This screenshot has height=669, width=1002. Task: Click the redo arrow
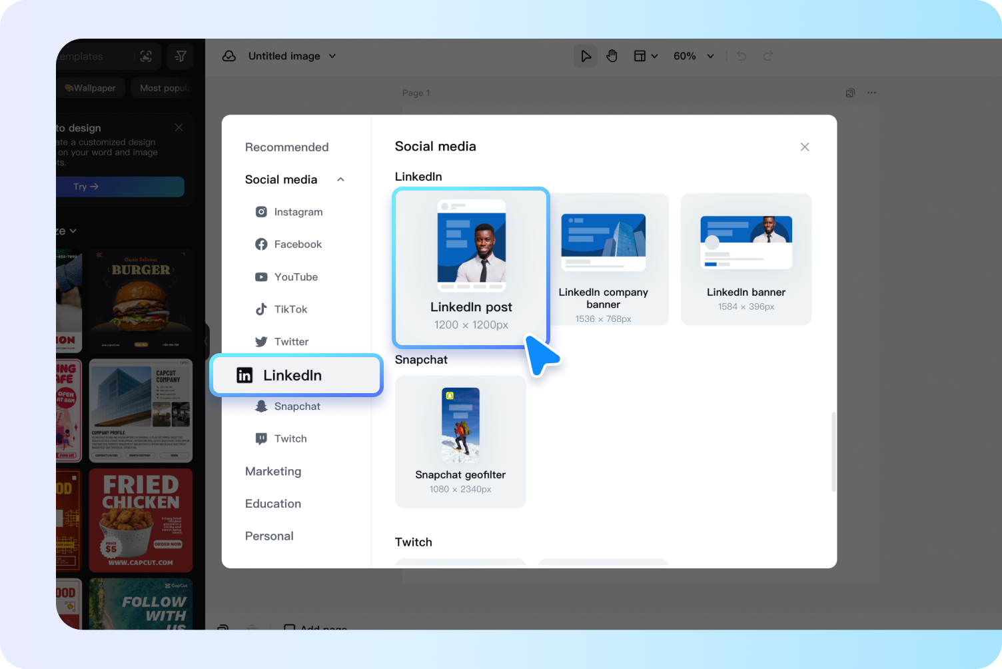click(767, 56)
